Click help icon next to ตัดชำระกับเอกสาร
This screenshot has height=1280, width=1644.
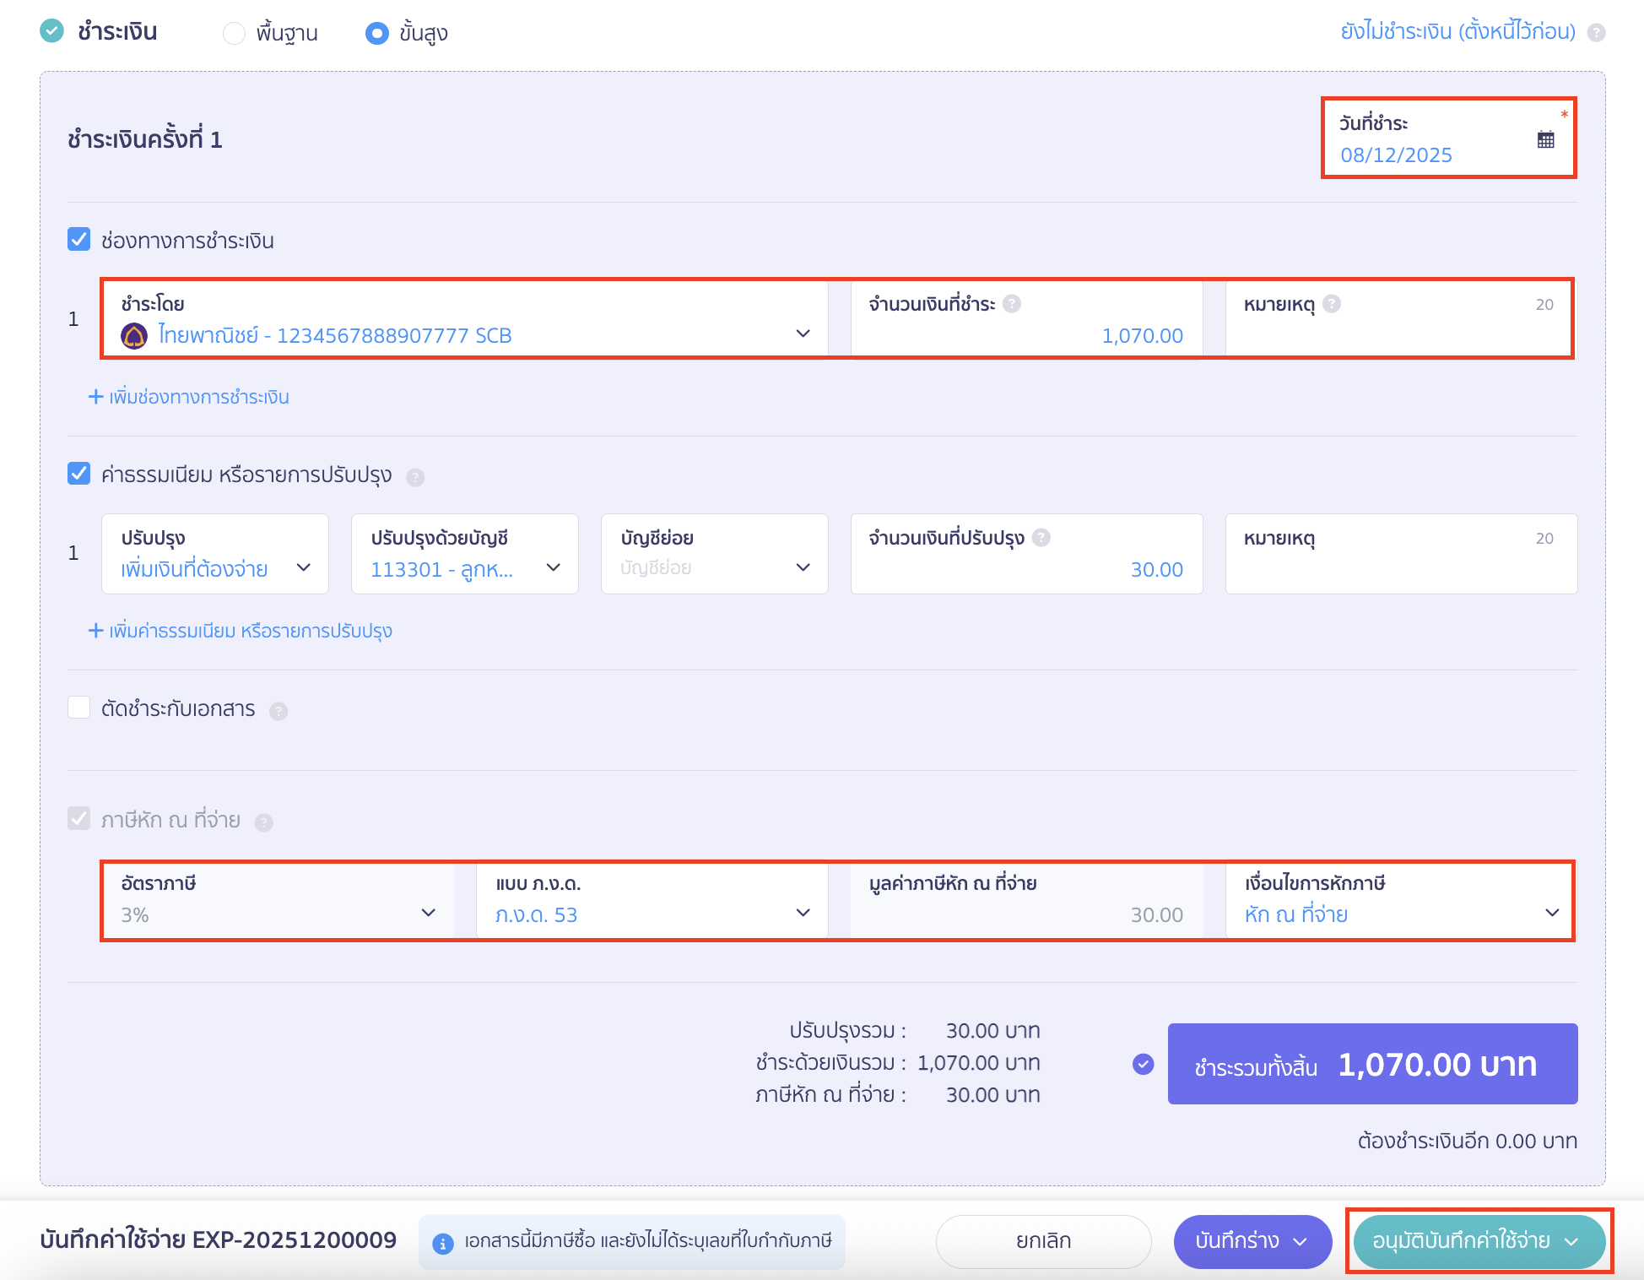pos(279,712)
